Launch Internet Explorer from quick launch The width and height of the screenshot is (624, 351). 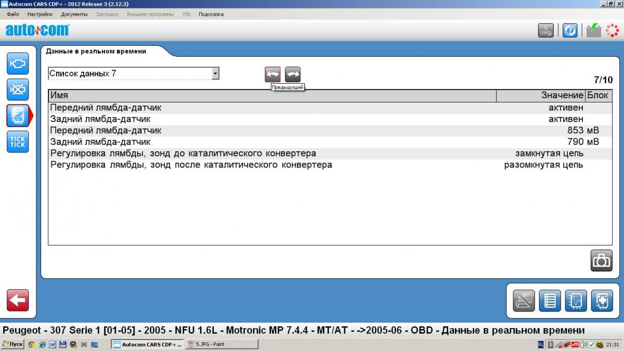coord(42,344)
